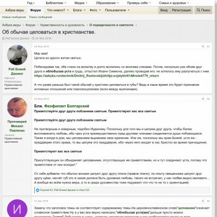Open the Библиотеки top menu
Image resolution: width=217 pixels, height=217 pixels.
click(56, 3)
